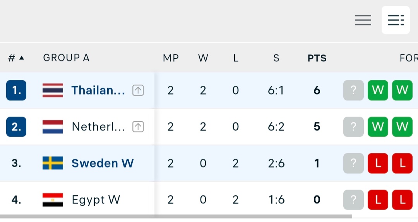Switch to compact list view icon
The width and height of the screenshot is (418, 222).
363,20
